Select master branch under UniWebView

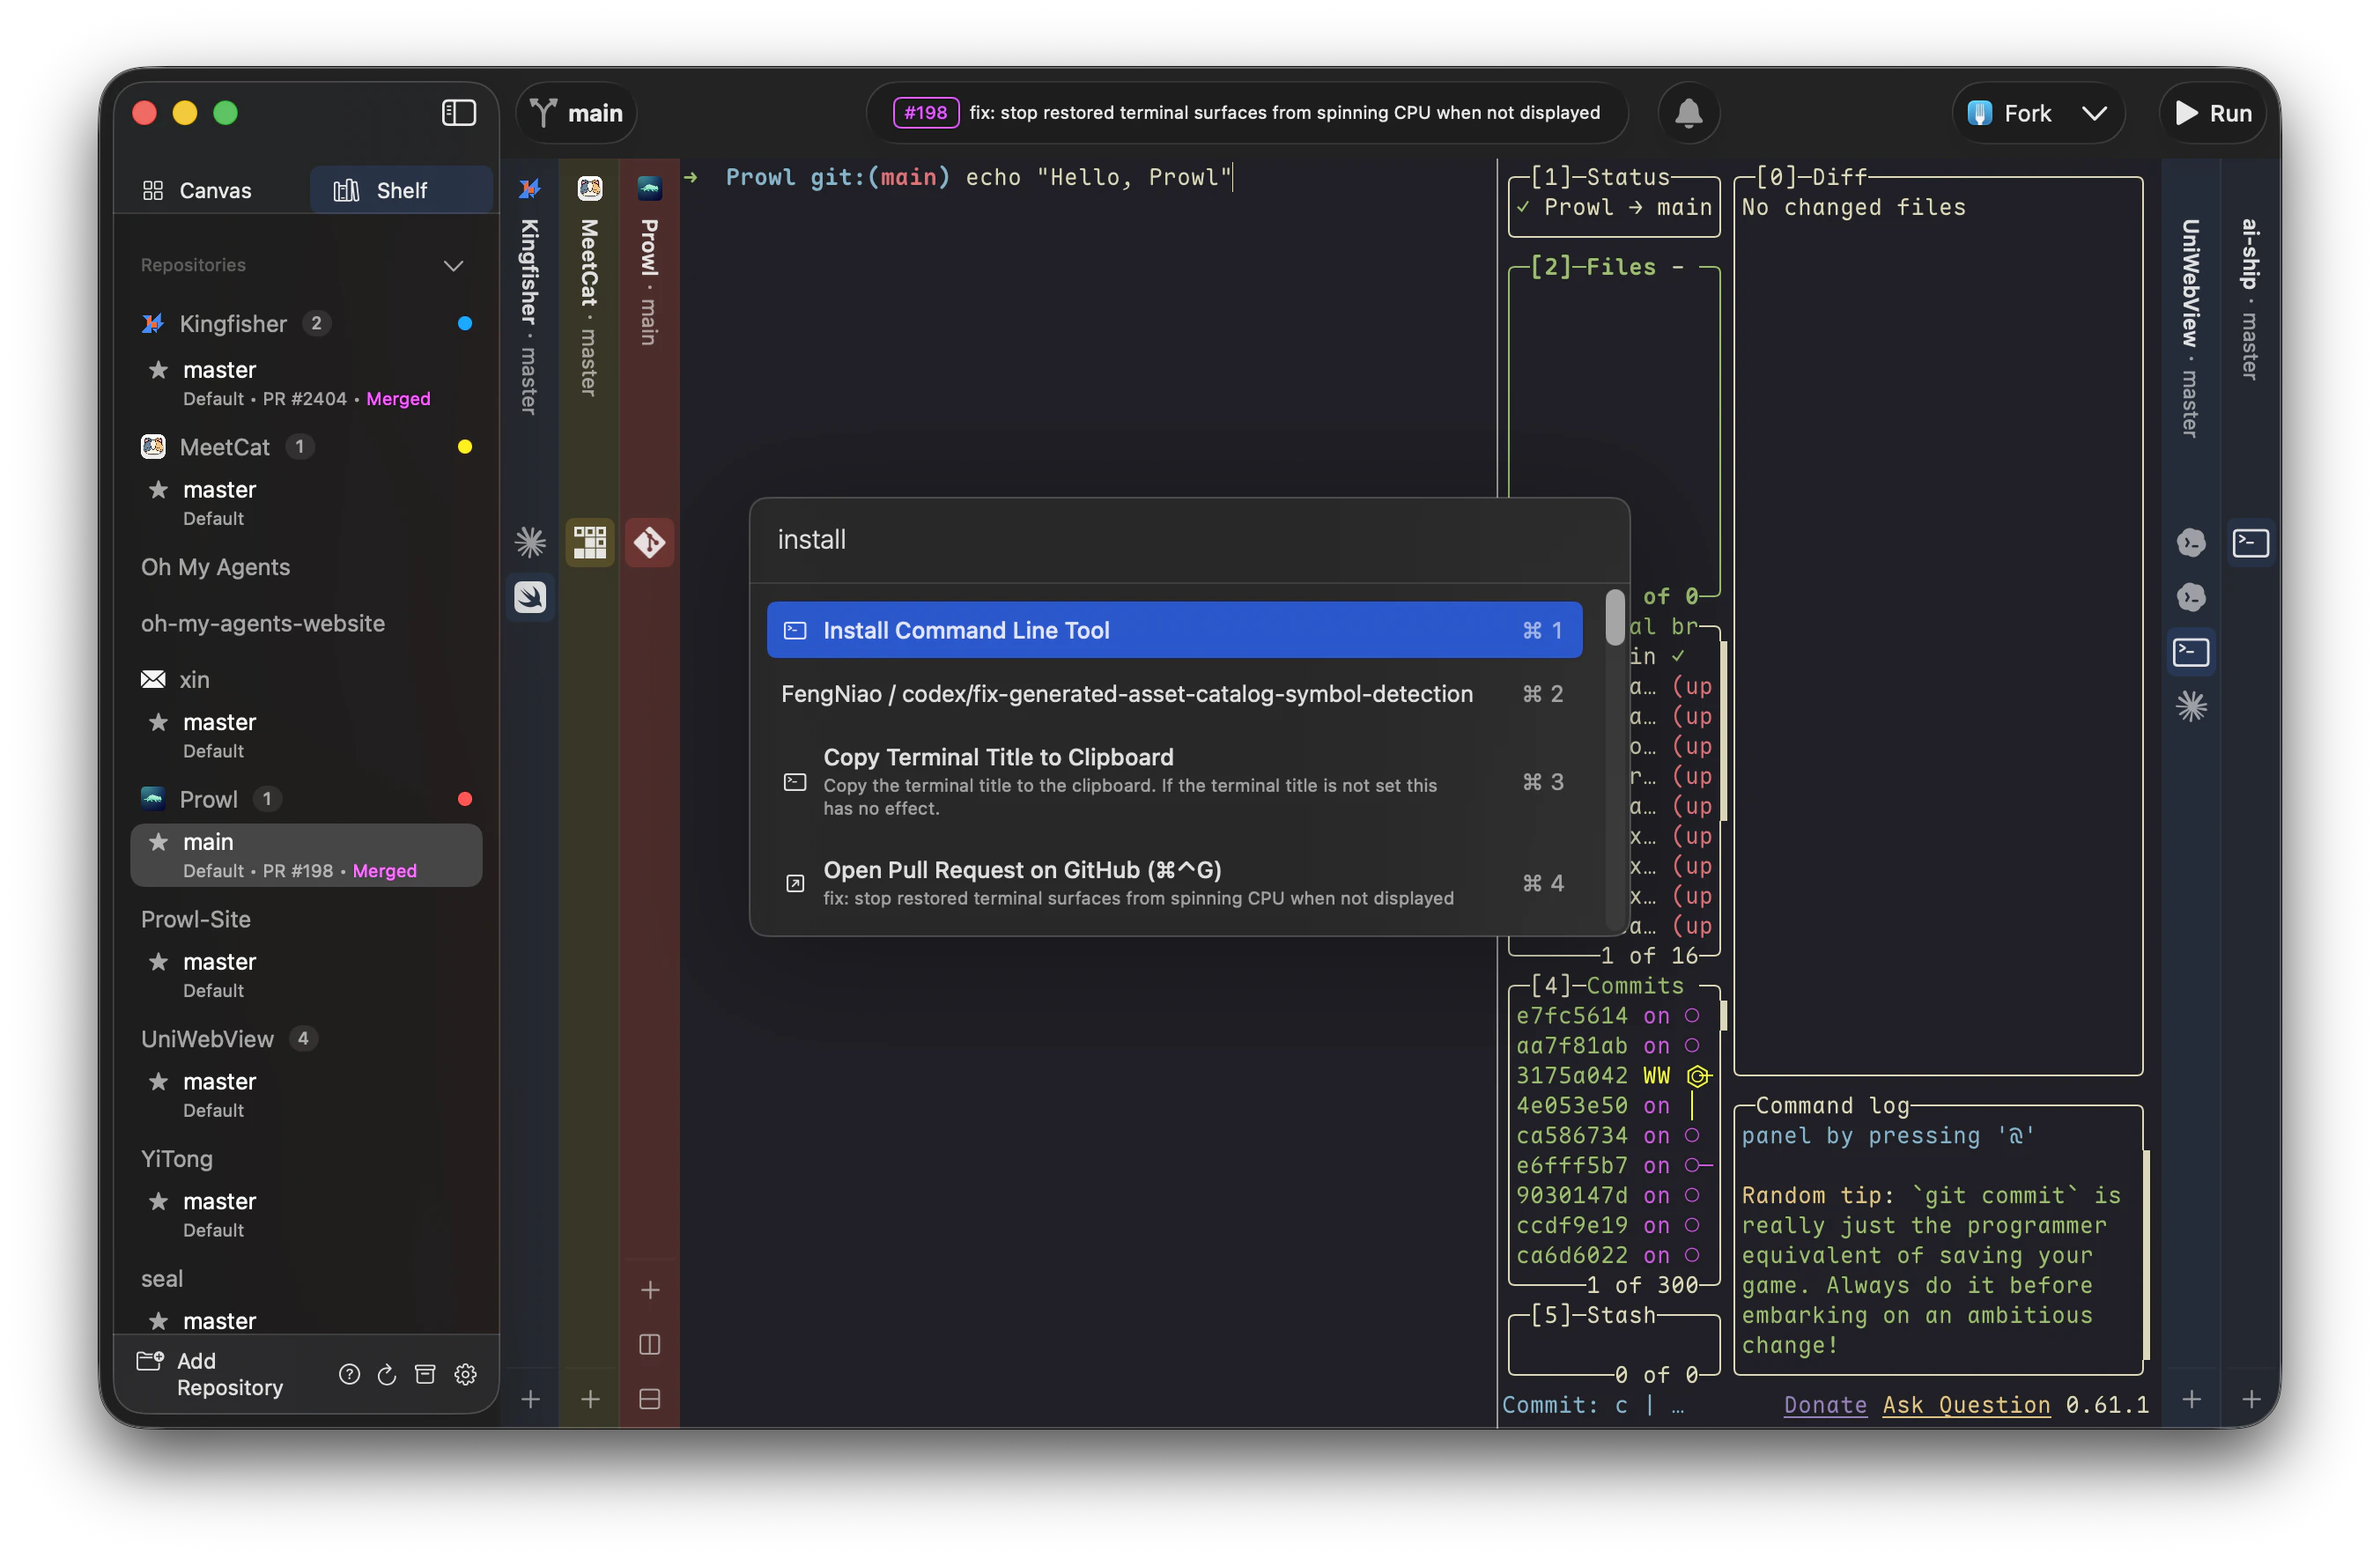click(x=305, y=1095)
